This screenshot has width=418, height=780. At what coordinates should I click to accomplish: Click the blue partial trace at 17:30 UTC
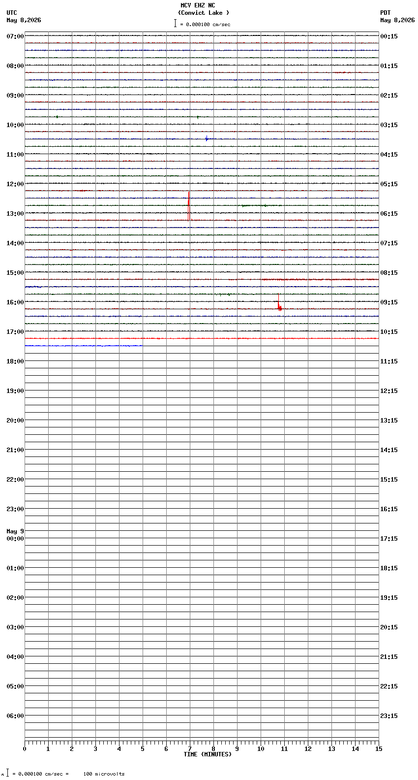[84, 346]
